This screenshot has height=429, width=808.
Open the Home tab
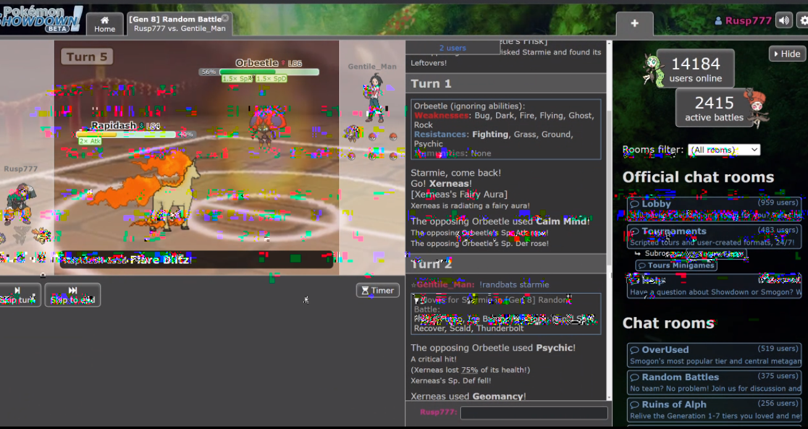pos(104,23)
